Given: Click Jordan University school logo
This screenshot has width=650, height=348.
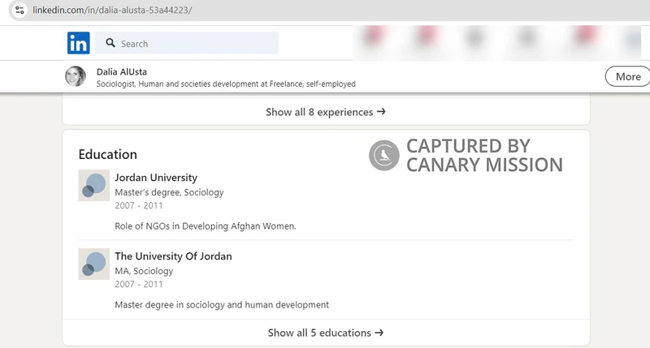Looking at the screenshot, I should tap(93, 186).
